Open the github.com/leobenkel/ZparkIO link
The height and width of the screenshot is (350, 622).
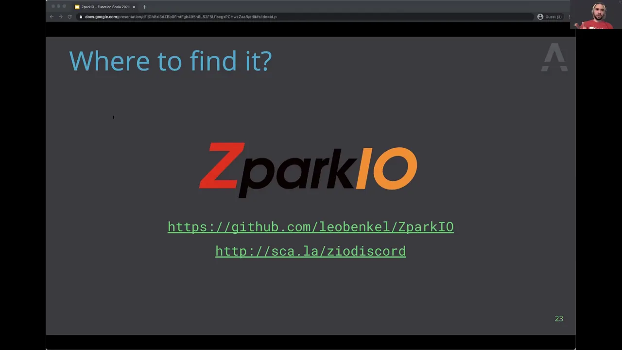point(311,227)
